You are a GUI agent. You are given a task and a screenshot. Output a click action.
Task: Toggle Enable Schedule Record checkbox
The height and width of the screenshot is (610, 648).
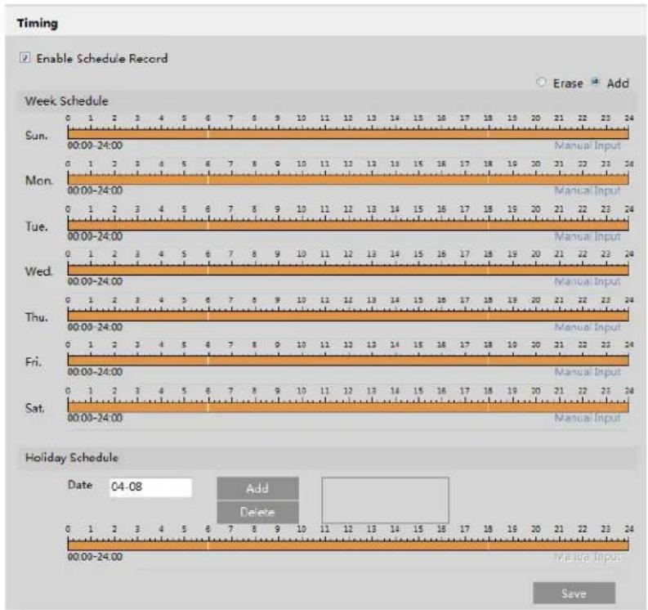coord(25,57)
